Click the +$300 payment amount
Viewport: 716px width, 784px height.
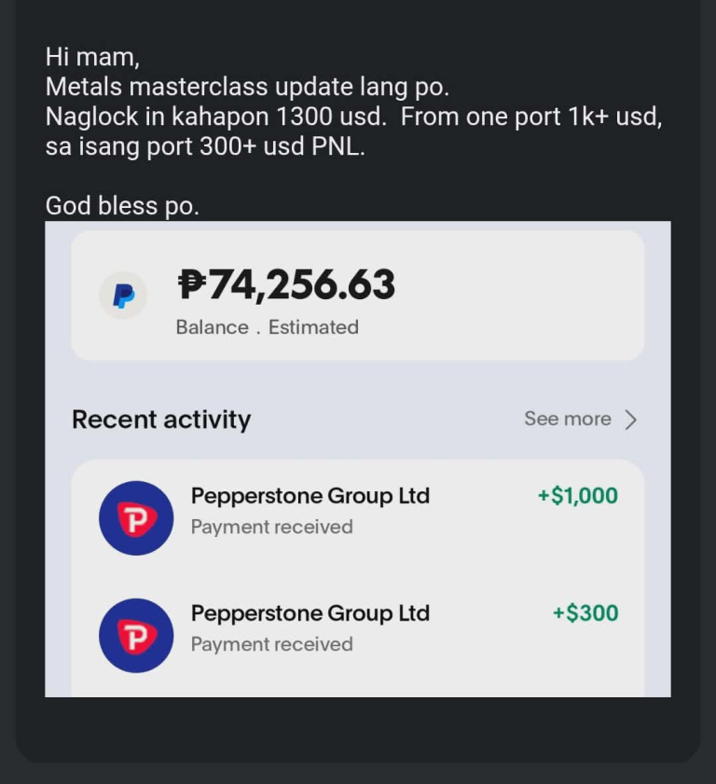(x=585, y=613)
